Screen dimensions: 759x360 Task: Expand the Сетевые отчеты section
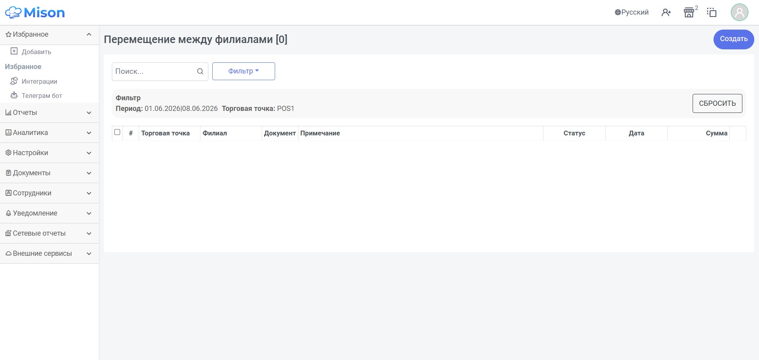click(49, 233)
